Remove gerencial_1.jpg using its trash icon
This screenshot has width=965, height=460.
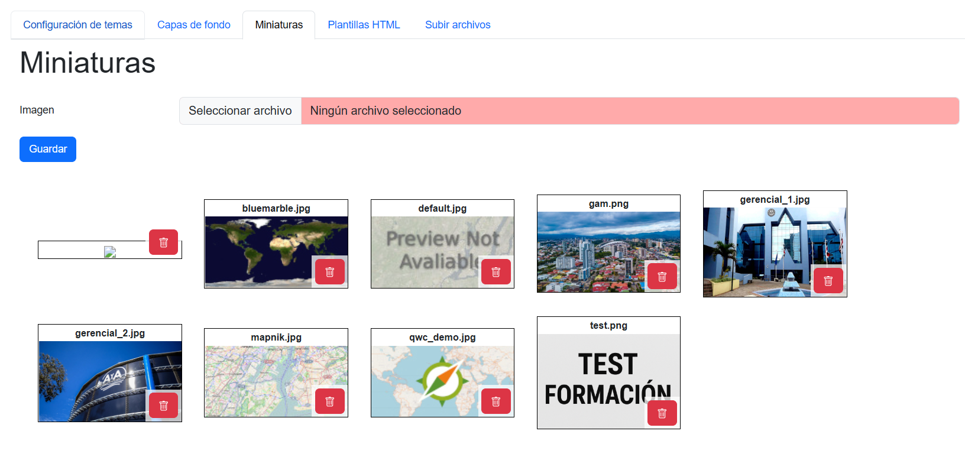(828, 281)
